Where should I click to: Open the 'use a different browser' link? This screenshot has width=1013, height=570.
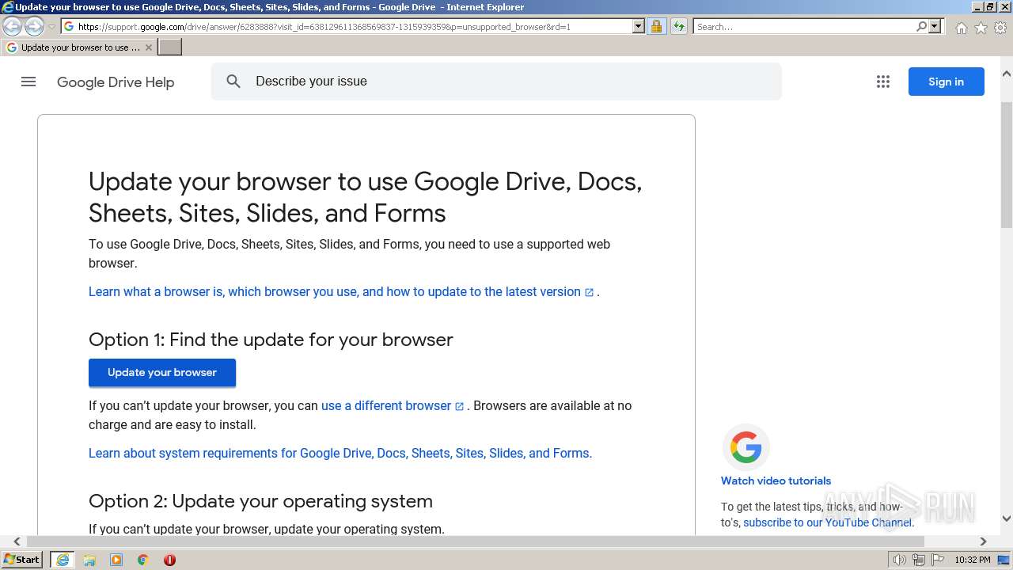click(x=393, y=406)
